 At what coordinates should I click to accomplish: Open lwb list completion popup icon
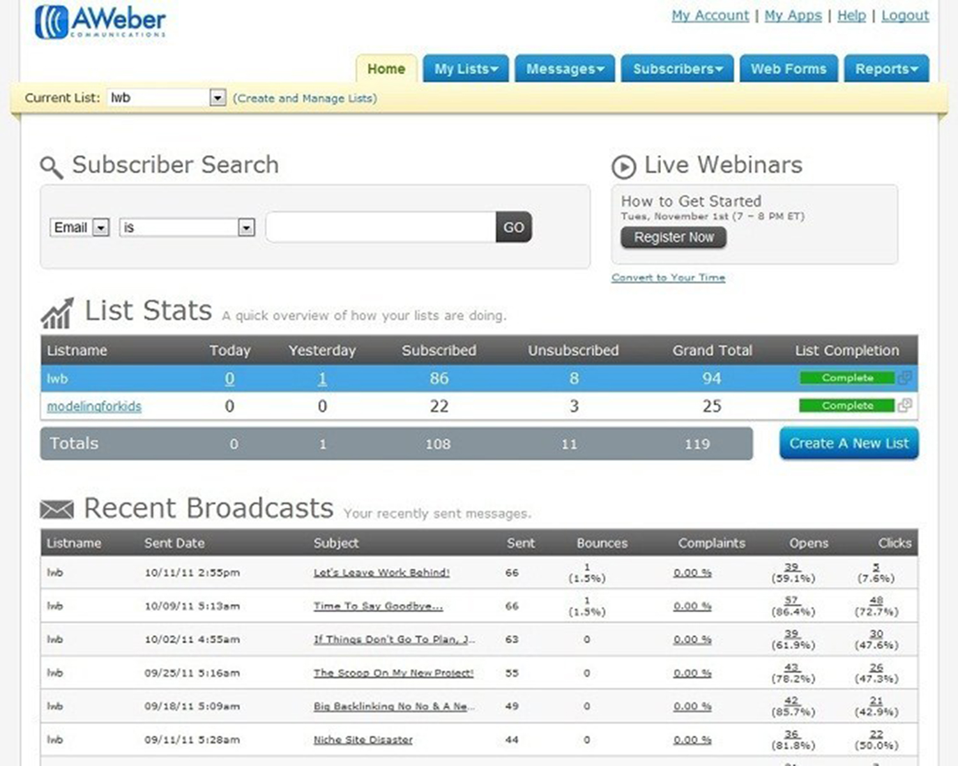904,378
